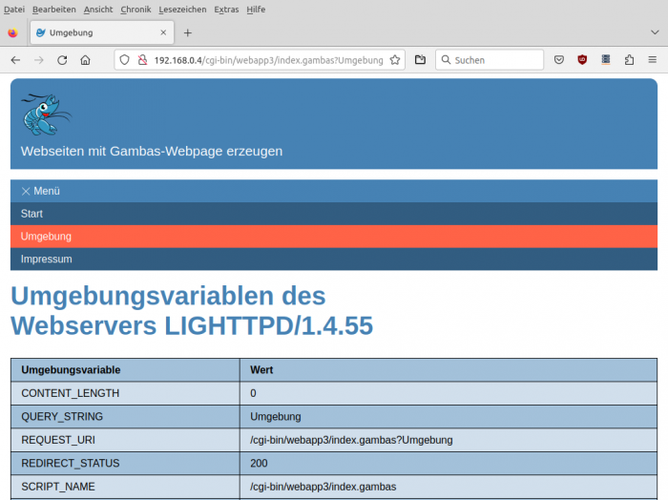Open the Pocket save icon
668x500 pixels.
[559, 60]
